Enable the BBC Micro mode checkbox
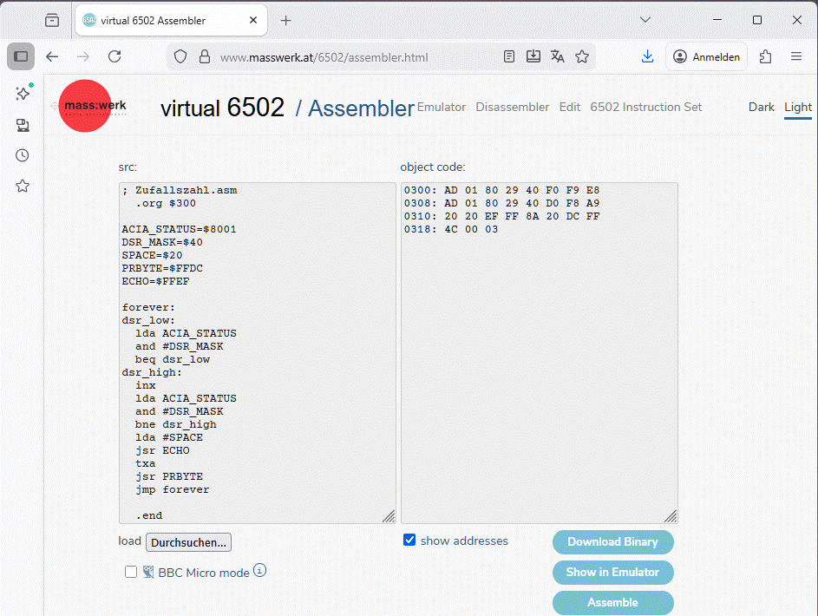The image size is (818, 616). point(131,572)
